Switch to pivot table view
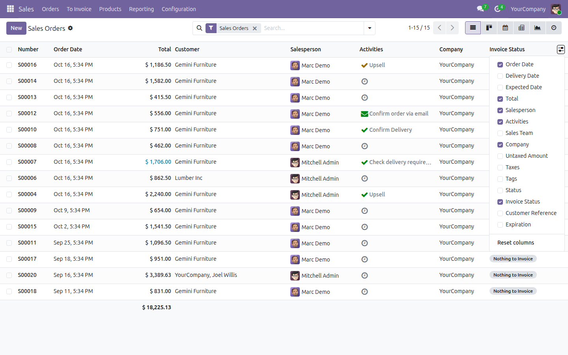Screen dimensions: 568x355 pyautogui.click(x=521, y=28)
